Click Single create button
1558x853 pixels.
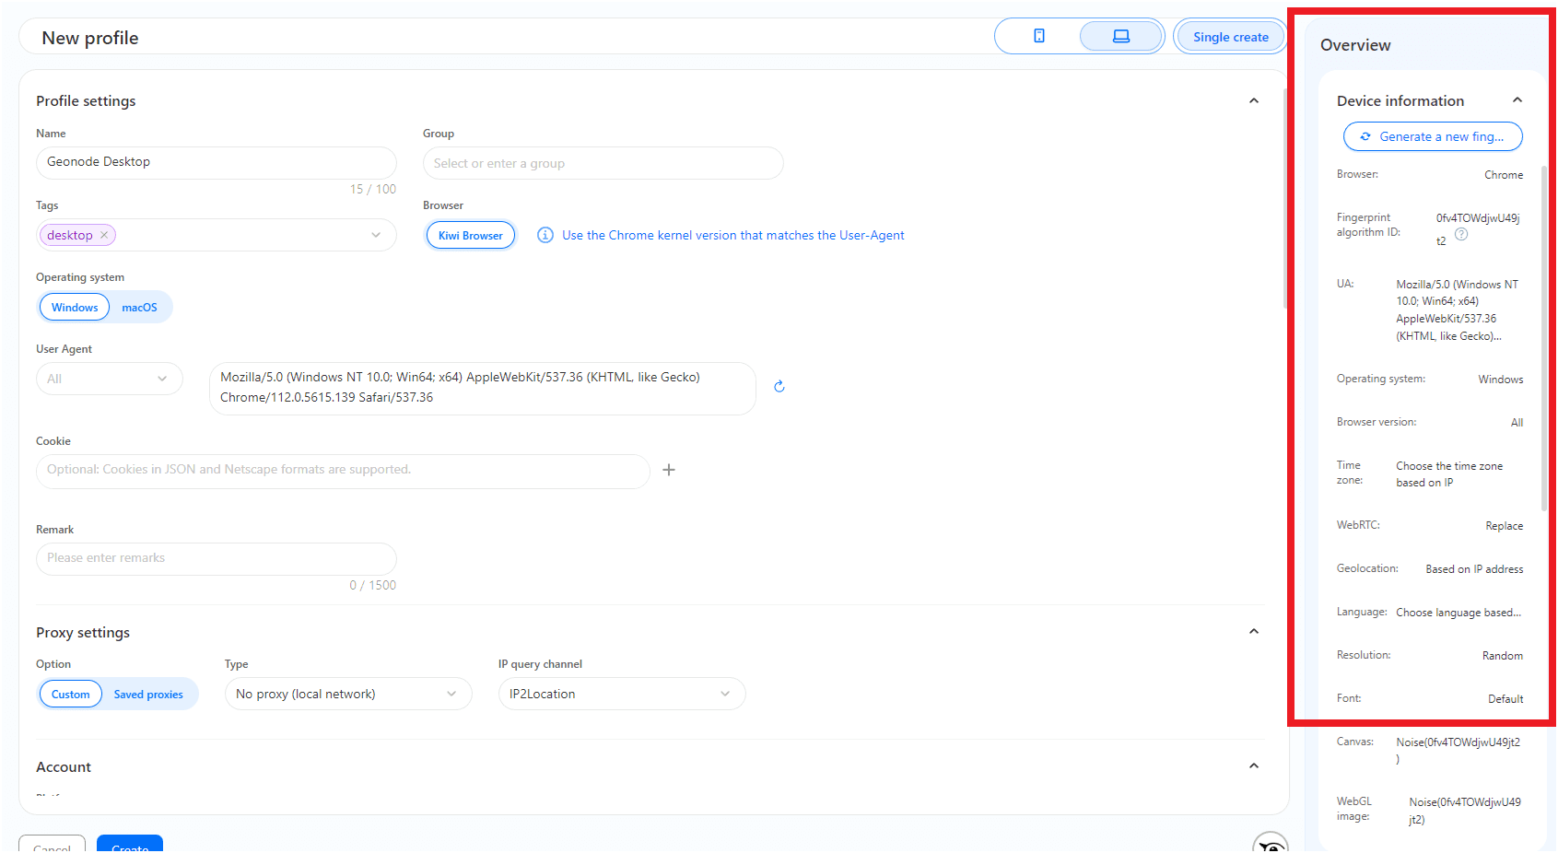pyautogui.click(x=1230, y=38)
